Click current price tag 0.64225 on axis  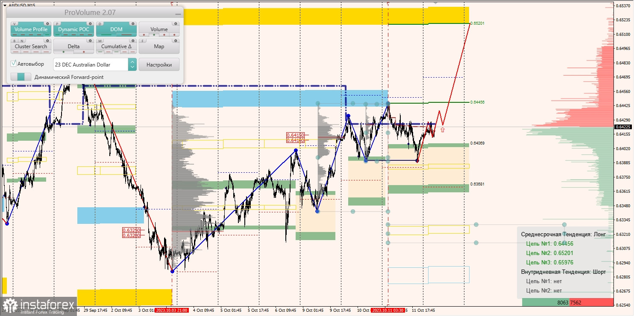(x=624, y=127)
